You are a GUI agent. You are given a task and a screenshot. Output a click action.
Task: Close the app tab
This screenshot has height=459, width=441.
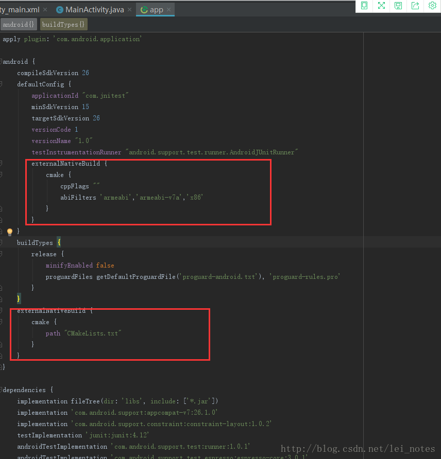click(169, 10)
